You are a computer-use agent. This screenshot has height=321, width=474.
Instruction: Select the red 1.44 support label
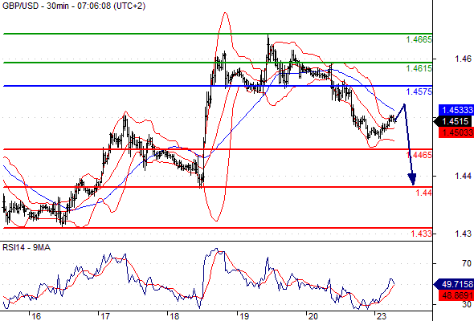(423, 193)
